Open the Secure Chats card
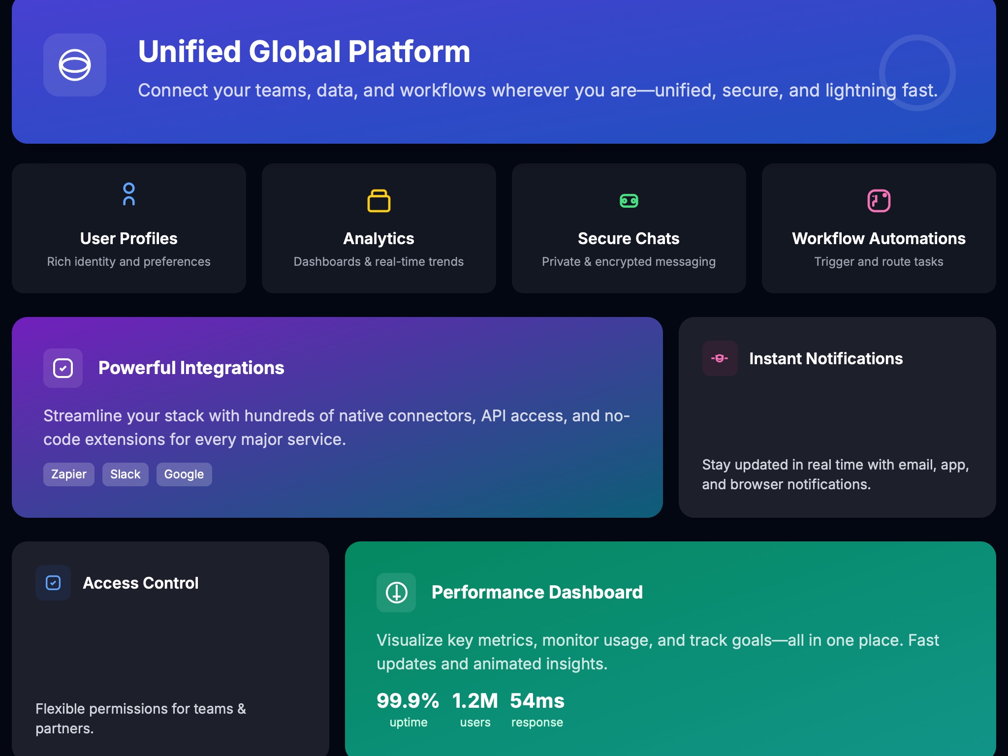This screenshot has height=756, width=1008. click(629, 228)
